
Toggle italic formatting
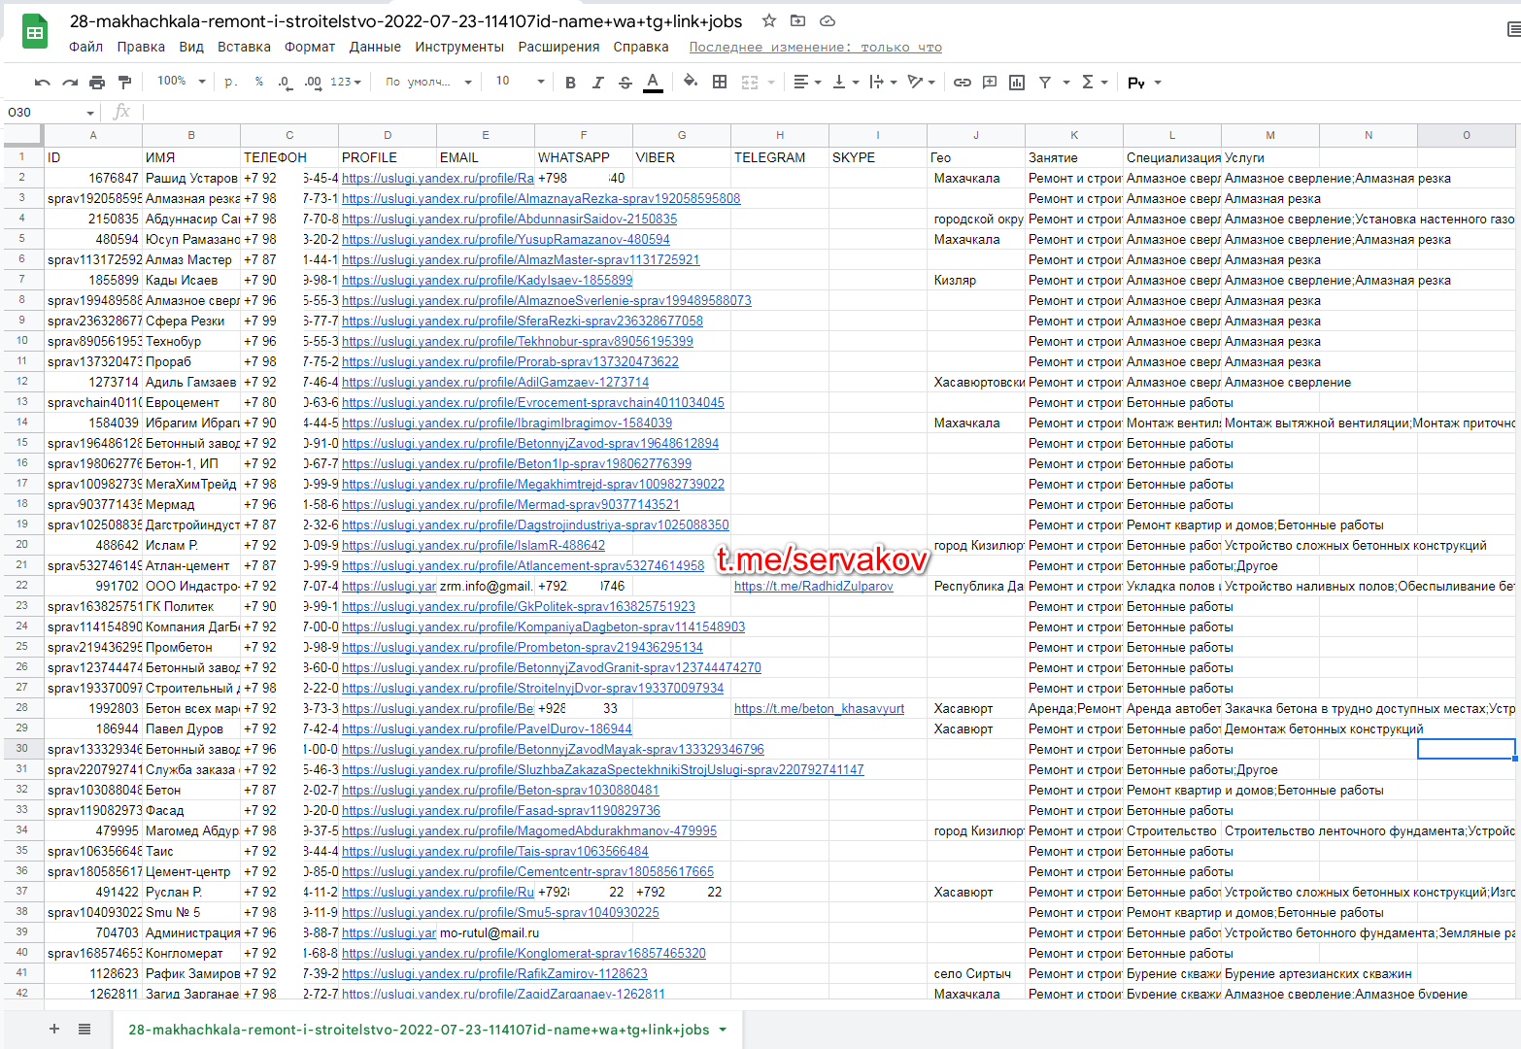pyautogui.click(x=597, y=83)
